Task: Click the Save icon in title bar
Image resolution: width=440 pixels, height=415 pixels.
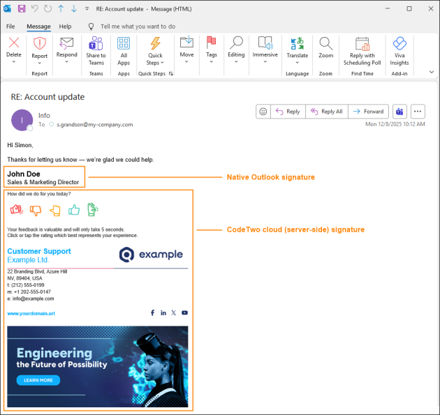Action: pyautogui.click(x=22, y=8)
